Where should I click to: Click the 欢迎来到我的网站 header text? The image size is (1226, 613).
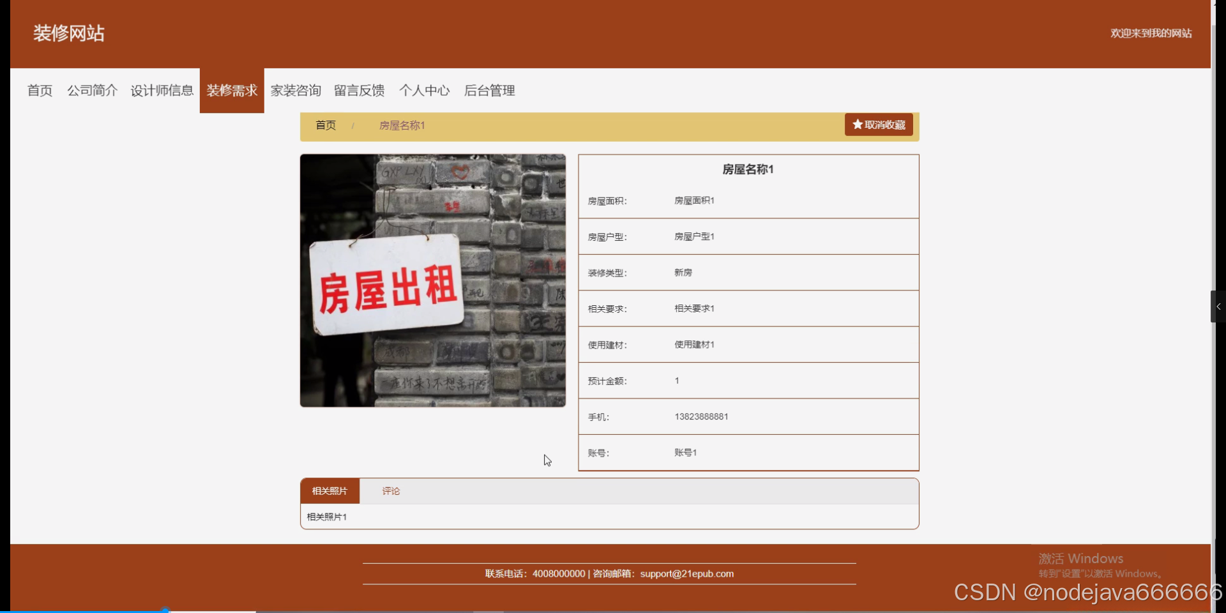point(1151,33)
